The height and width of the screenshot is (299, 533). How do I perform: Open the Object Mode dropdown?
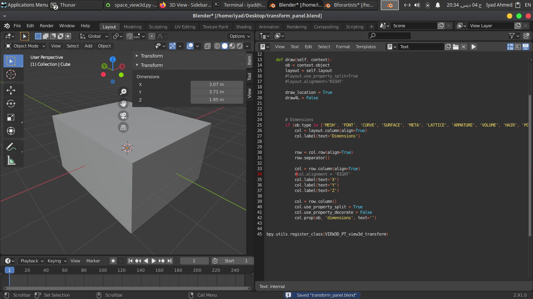25,46
